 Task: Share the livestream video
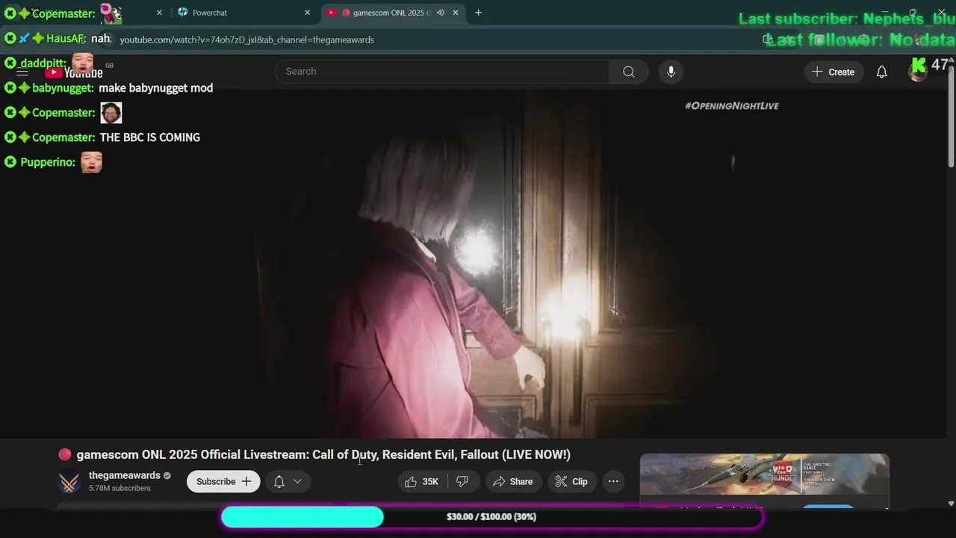tap(513, 481)
